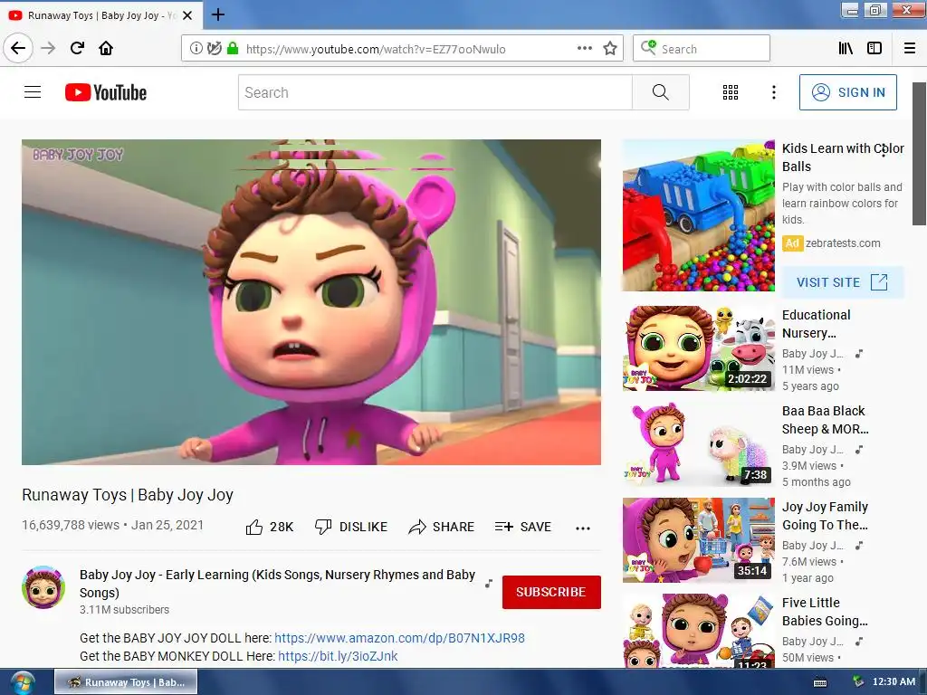This screenshot has width=927, height=695.
Task: Focus the YouTube search field
Action: point(435,92)
